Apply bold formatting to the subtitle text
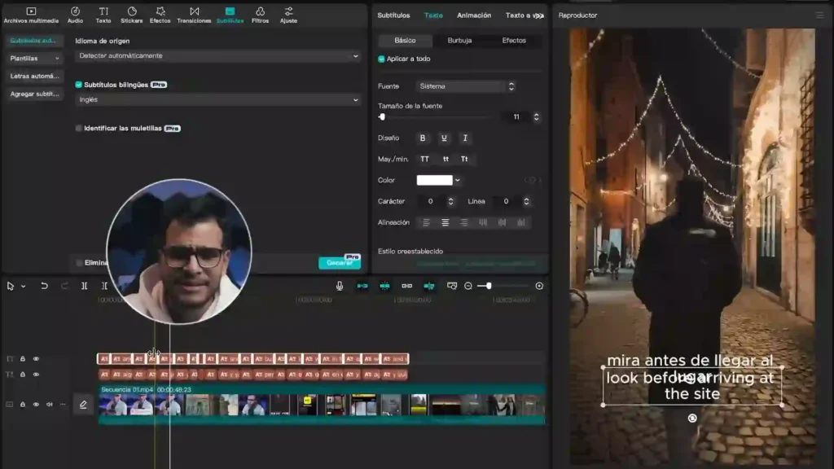 [x=422, y=138]
